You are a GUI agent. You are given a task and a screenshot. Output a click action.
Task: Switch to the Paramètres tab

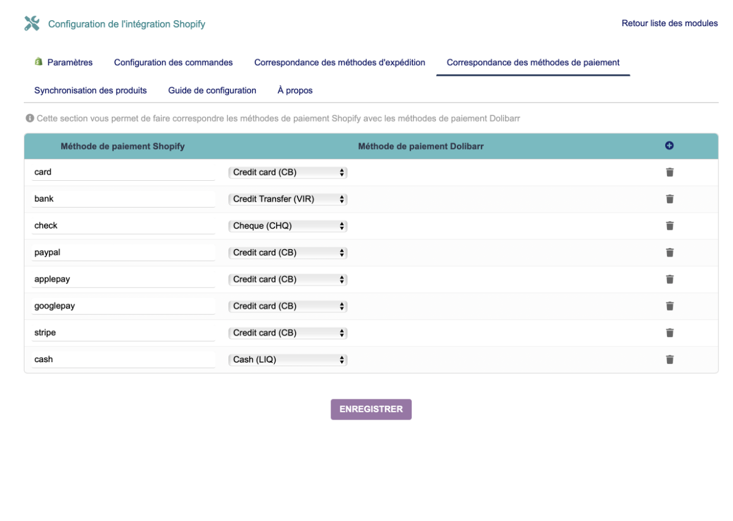[70, 62]
